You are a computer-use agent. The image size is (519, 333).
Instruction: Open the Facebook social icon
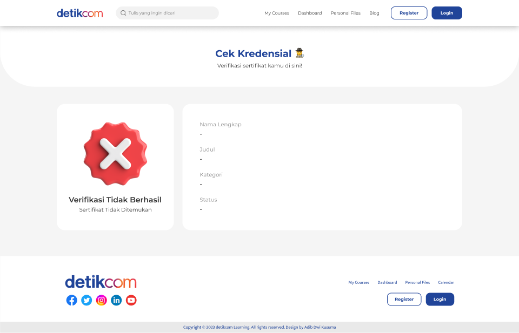click(x=72, y=300)
